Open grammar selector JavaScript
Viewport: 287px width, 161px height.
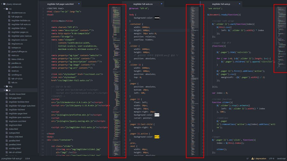point(281,158)
